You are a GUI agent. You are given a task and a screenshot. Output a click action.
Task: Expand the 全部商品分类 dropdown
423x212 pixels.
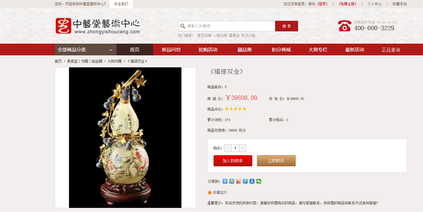point(86,50)
